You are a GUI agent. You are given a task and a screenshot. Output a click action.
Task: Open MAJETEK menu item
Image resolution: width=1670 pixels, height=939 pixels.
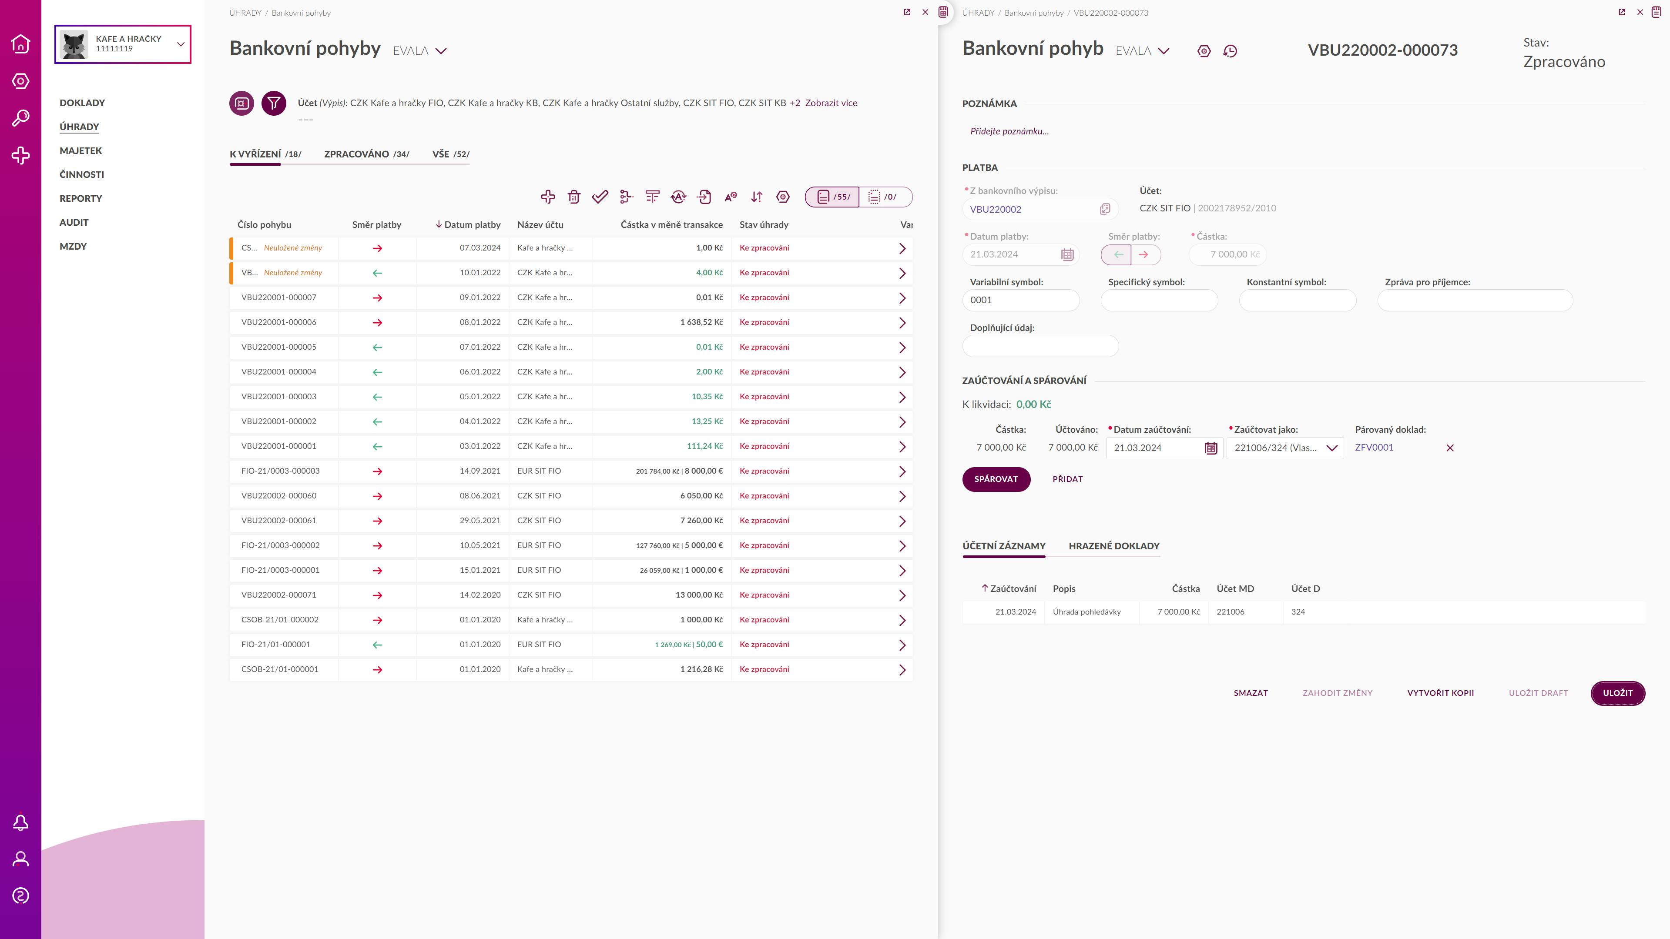[x=81, y=150]
